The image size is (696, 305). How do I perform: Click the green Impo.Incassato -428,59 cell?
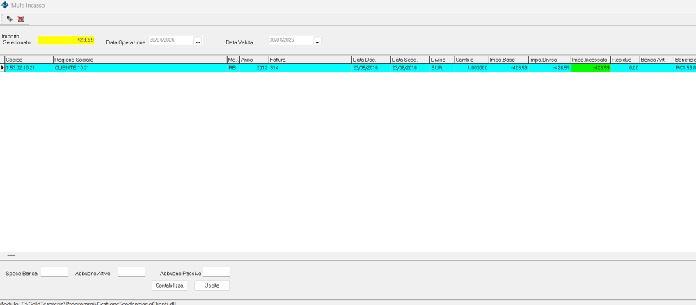(x=591, y=68)
